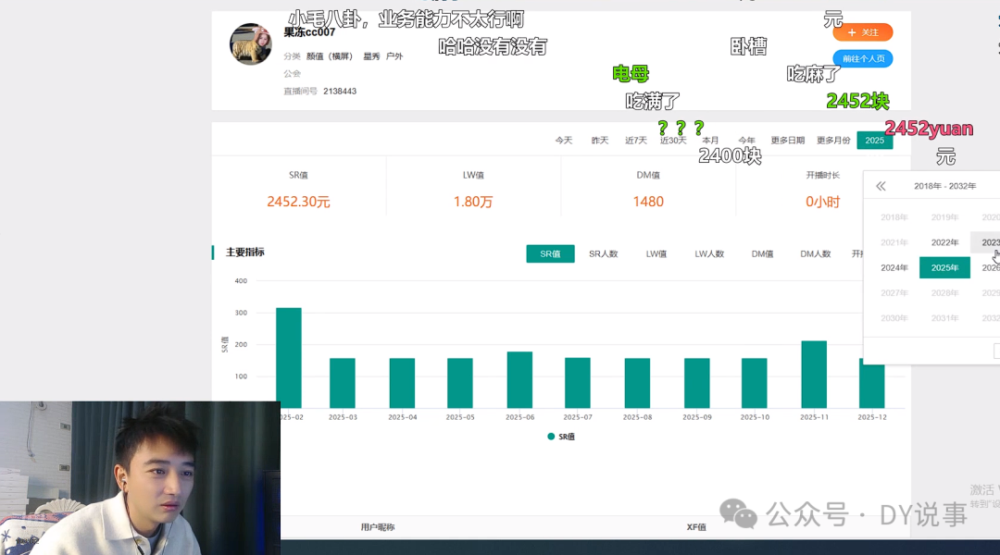Screen dimensions: 1000x555
Task: Select the 近30天 date filter
Action: (673, 141)
